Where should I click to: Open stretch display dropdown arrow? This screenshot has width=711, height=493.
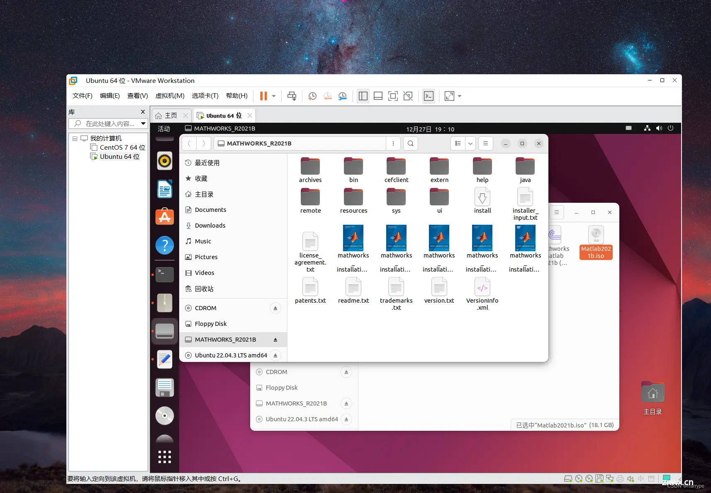pyautogui.click(x=460, y=96)
